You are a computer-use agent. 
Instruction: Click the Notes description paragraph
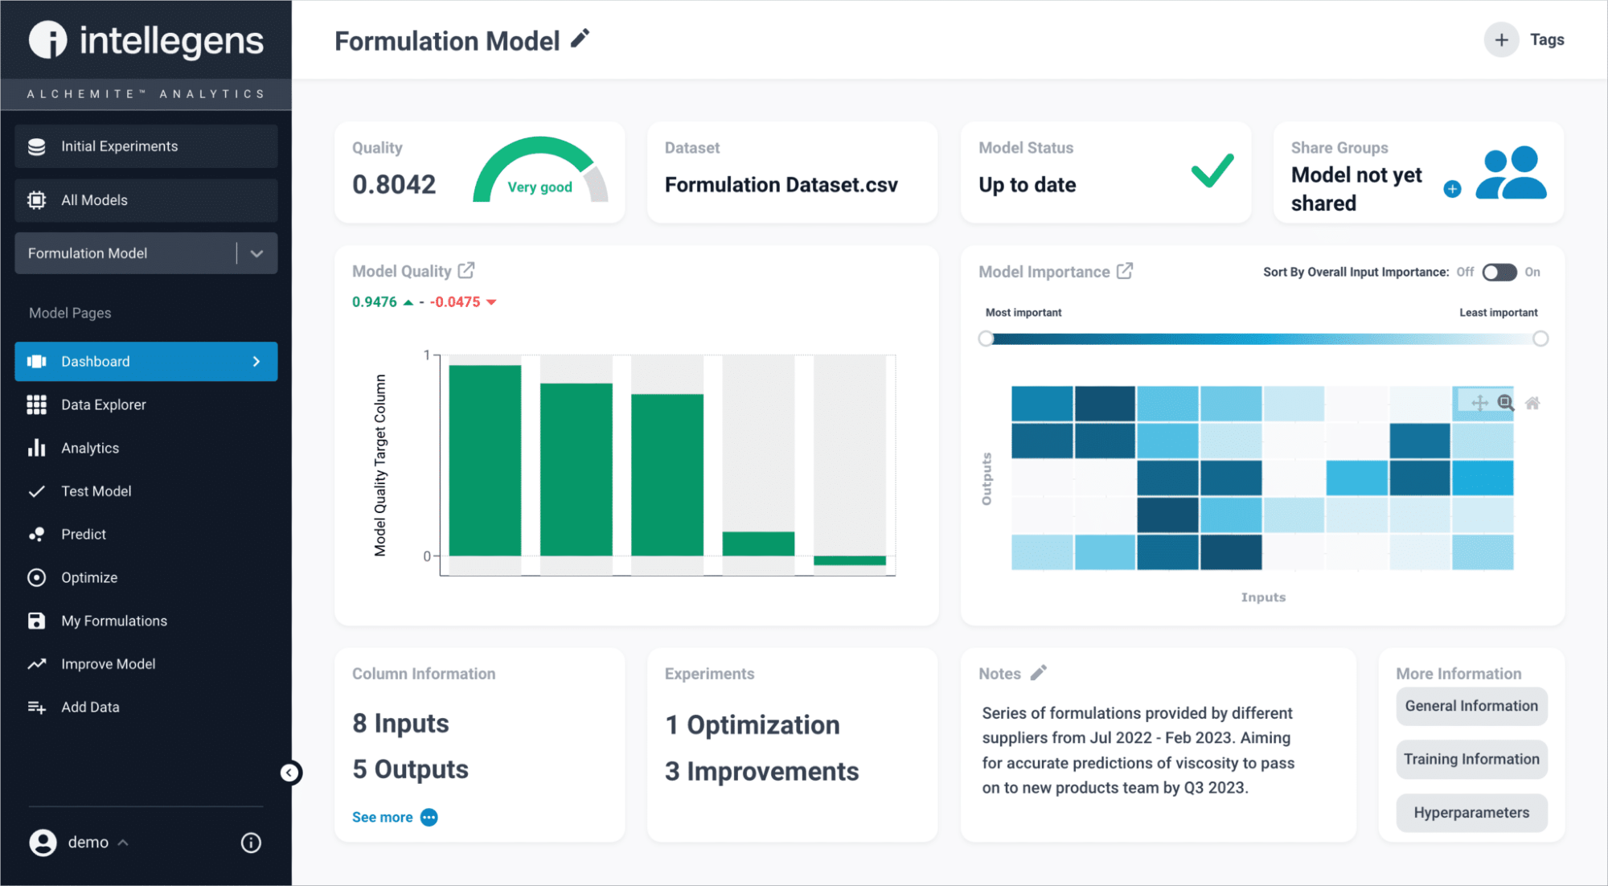[1138, 750]
